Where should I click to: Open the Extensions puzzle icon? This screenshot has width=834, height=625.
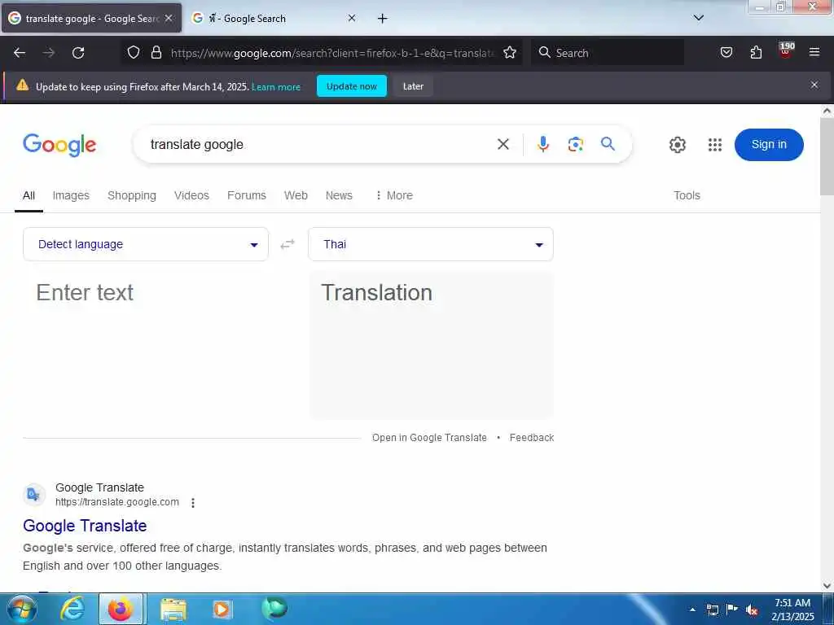756,52
